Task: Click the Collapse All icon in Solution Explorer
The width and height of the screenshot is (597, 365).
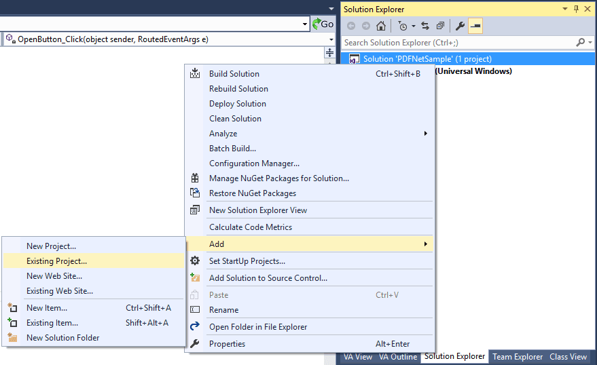Action: (440, 26)
